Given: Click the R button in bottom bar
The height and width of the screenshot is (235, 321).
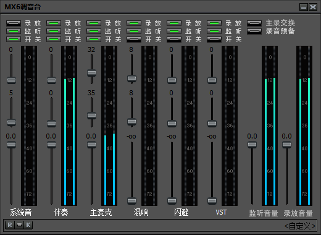Looking at the screenshot, I should (x=10, y=225).
